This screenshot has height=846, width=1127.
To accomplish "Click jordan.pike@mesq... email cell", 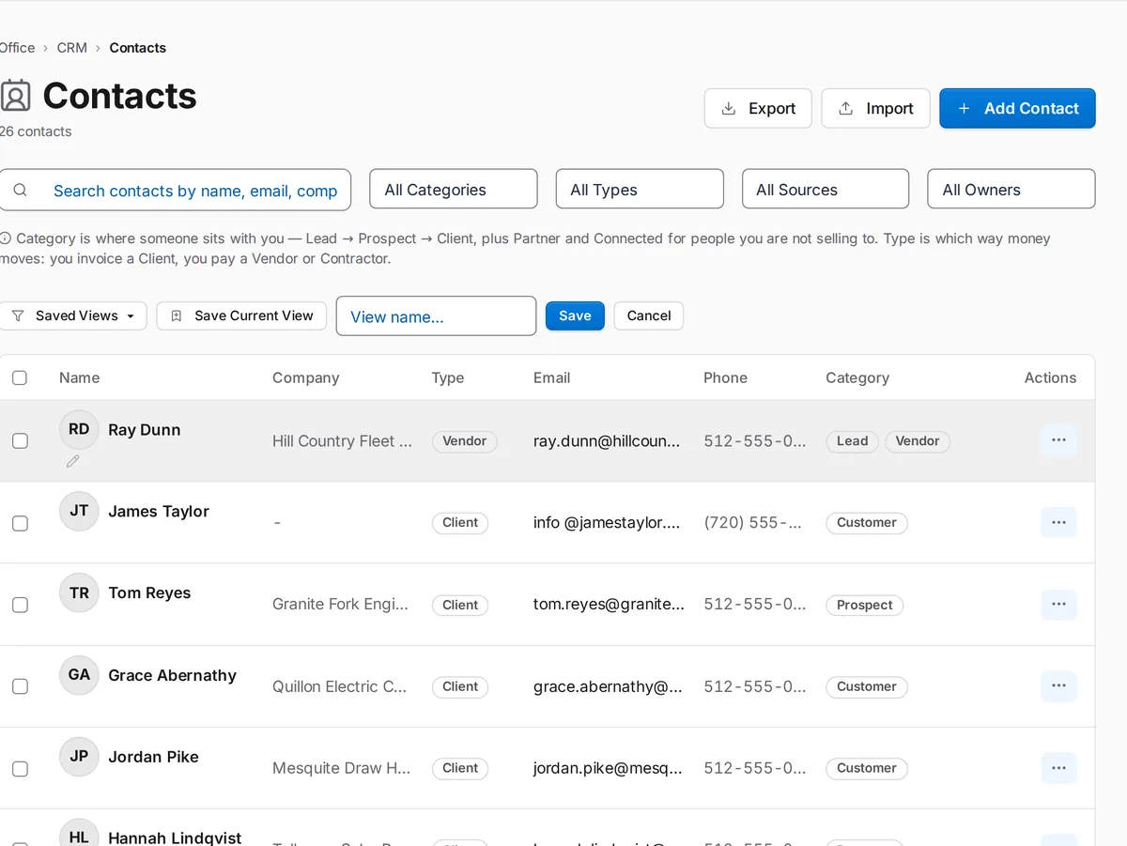I will 608,768.
